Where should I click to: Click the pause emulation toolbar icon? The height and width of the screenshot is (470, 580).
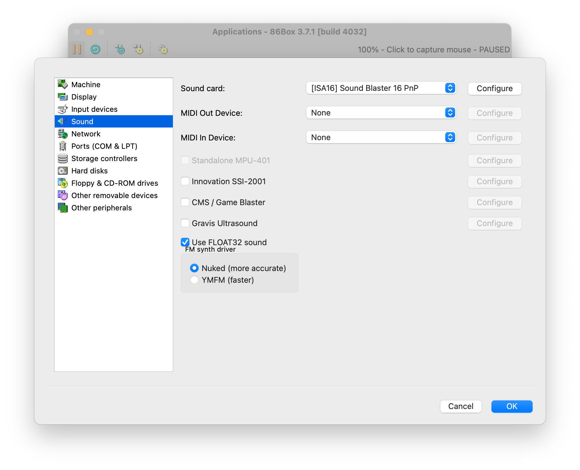tap(77, 49)
